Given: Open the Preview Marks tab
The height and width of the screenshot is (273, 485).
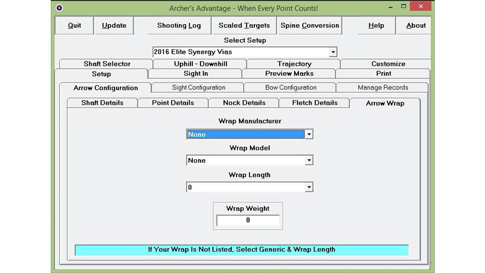Looking at the screenshot, I should [289, 73].
